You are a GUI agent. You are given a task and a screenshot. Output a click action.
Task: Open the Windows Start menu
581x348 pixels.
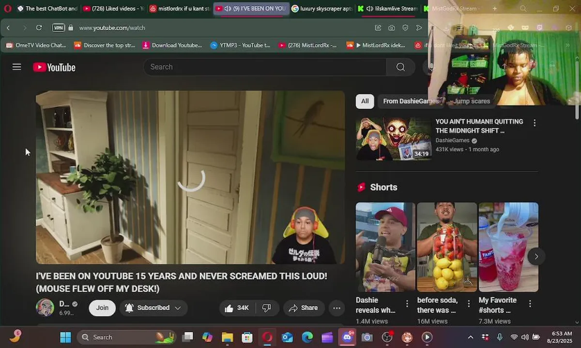pos(66,337)
